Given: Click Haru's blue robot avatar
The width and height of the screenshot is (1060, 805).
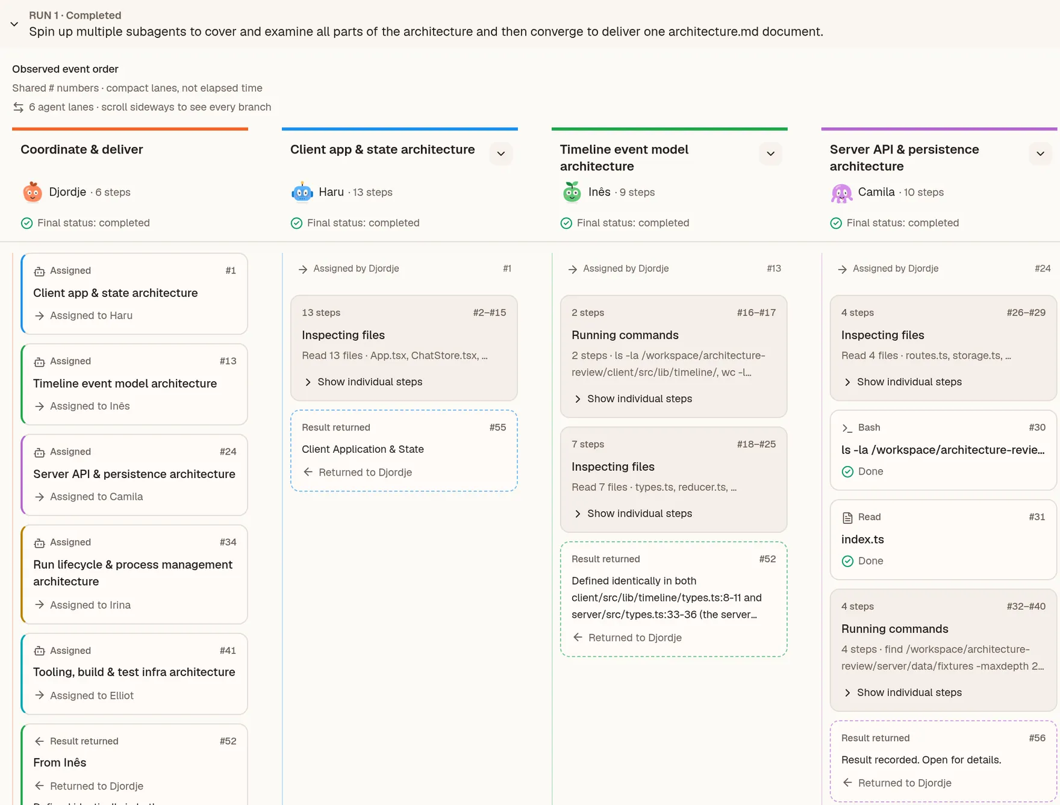Looking at the screenshot, I should point(302,192).
